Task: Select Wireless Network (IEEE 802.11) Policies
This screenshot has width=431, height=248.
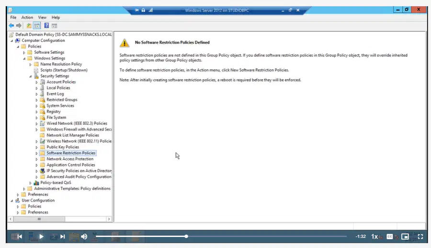Action: [79, 141]
